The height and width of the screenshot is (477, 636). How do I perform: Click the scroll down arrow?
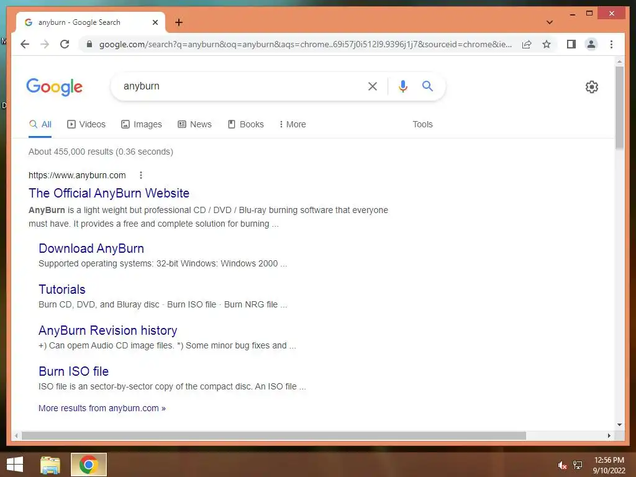(619, 425)
